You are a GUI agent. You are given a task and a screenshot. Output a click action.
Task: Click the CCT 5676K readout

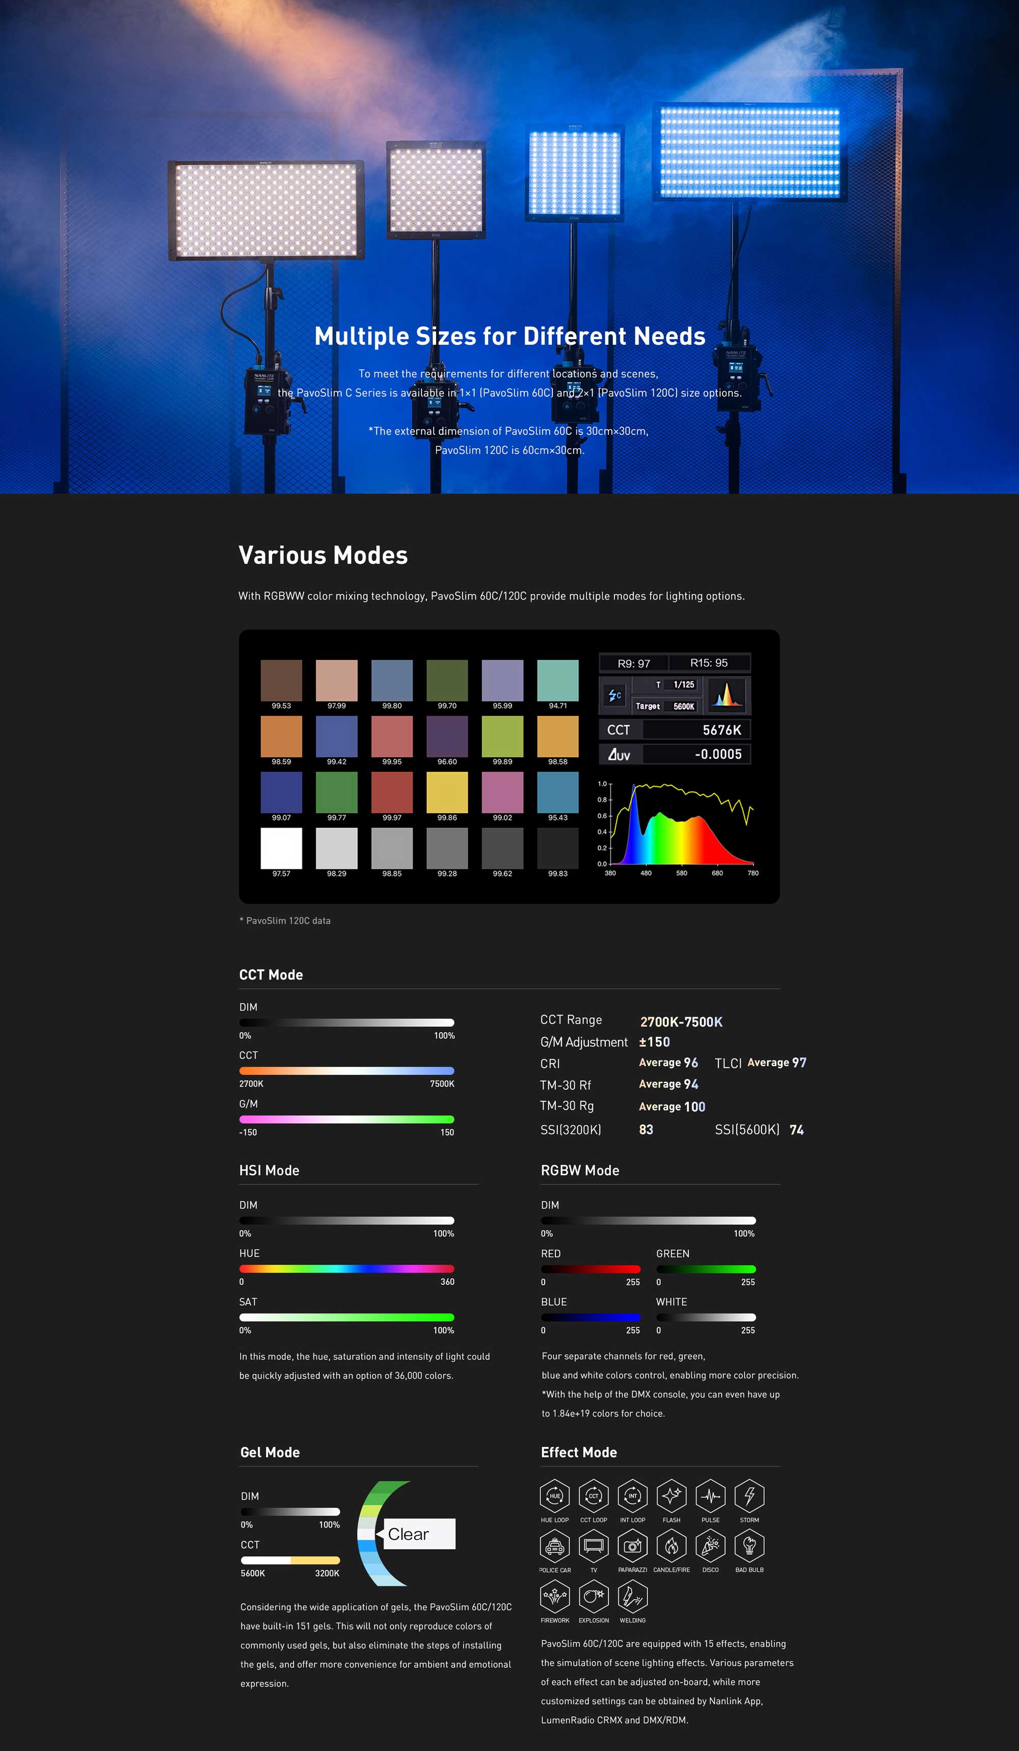click(x=675, y=730)
